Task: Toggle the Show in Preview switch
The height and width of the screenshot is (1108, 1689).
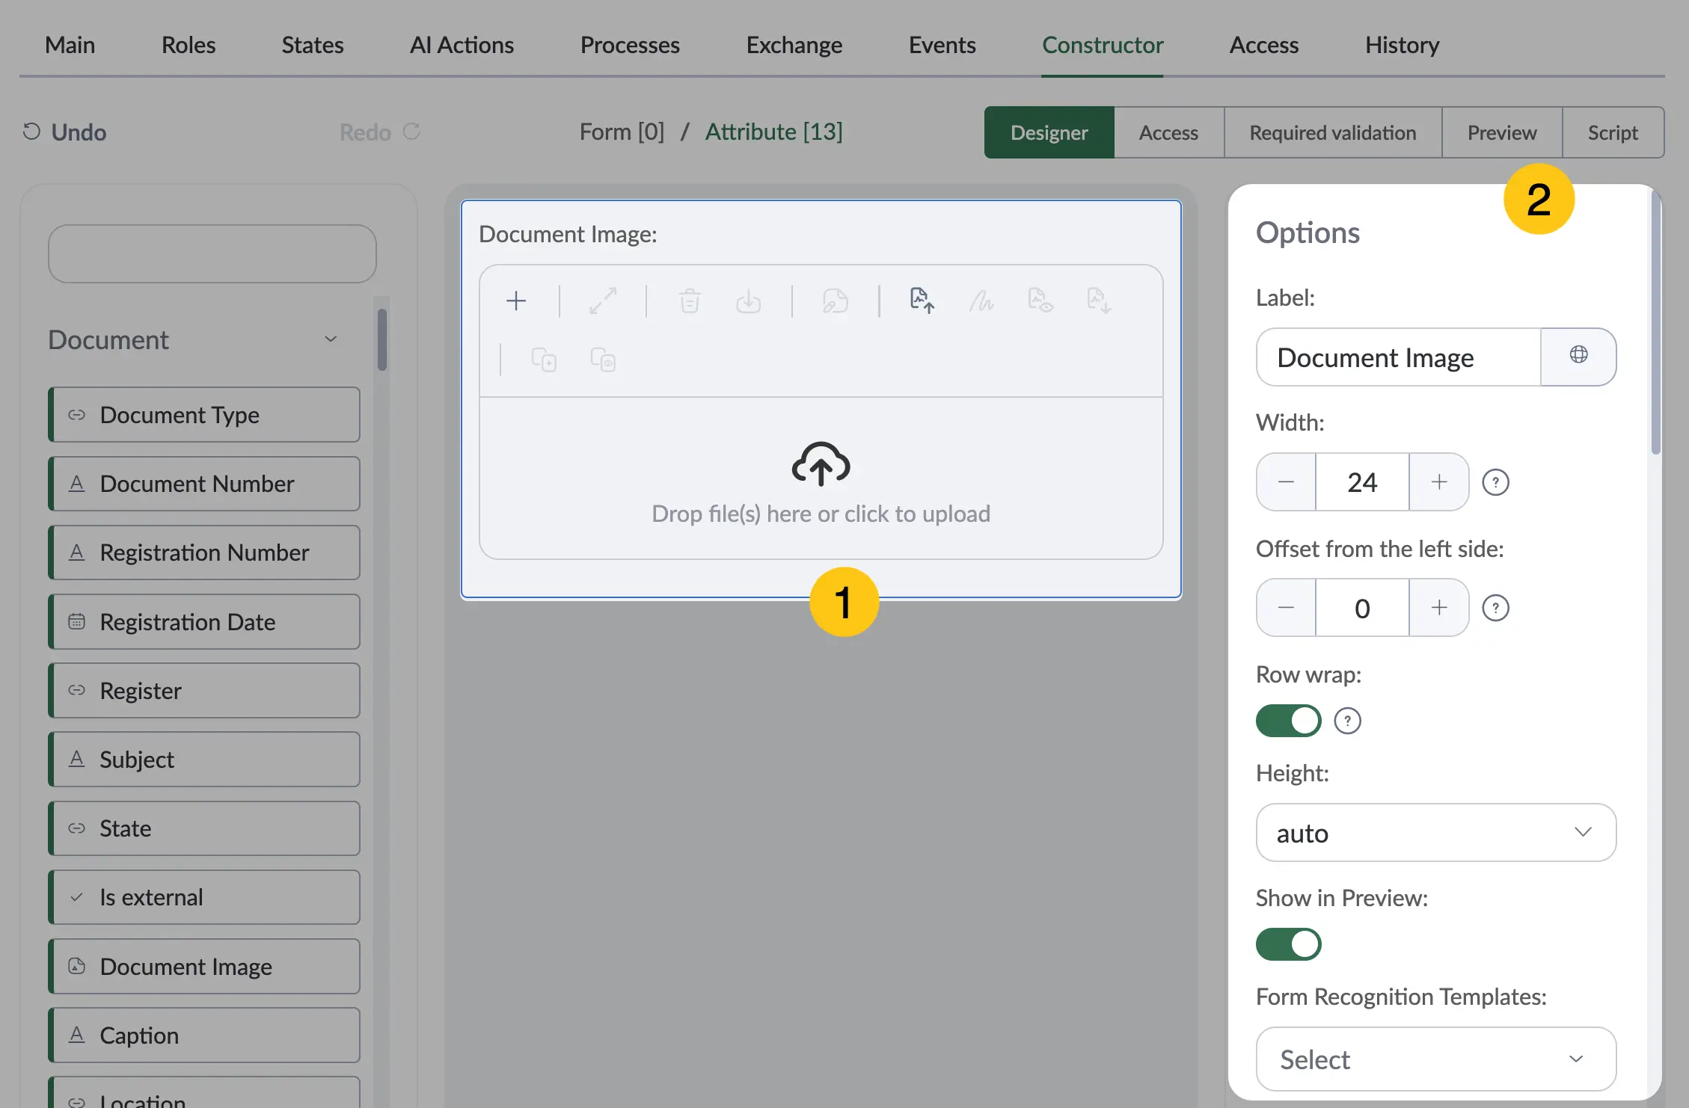Action: click(x=1289, y=944)
